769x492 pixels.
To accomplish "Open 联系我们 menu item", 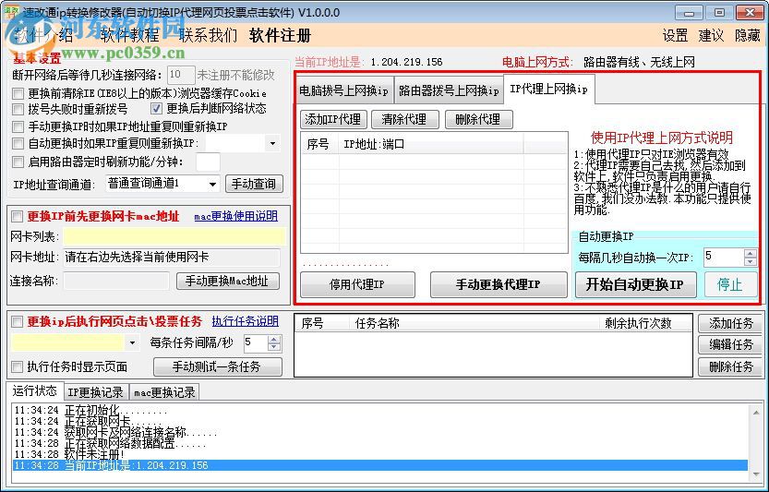I will [x=209, y=35].
